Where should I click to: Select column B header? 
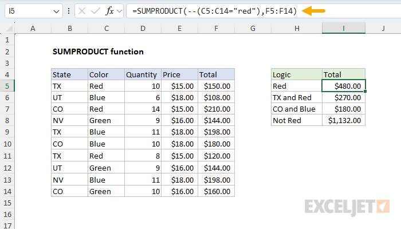[x=69, y=28]
